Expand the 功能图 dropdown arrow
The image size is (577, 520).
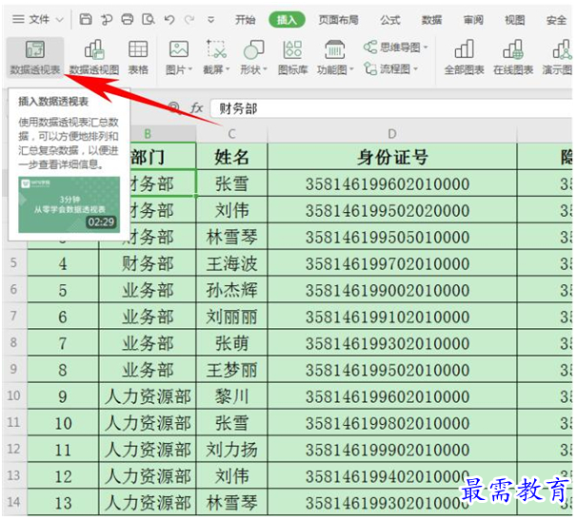click(x=351, y=69)
